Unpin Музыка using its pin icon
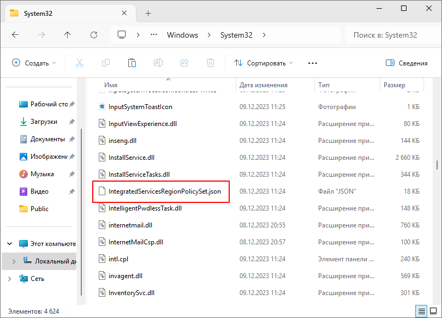The height and width of the screenshot is (318, 442). [x=72, y=174]
